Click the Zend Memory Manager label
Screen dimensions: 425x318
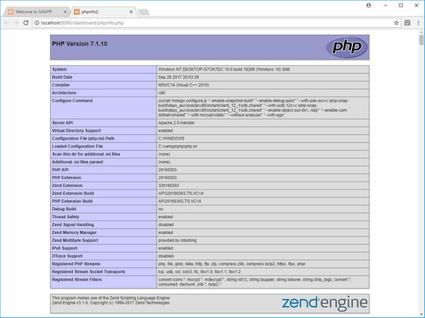click(x=74, y=232)
